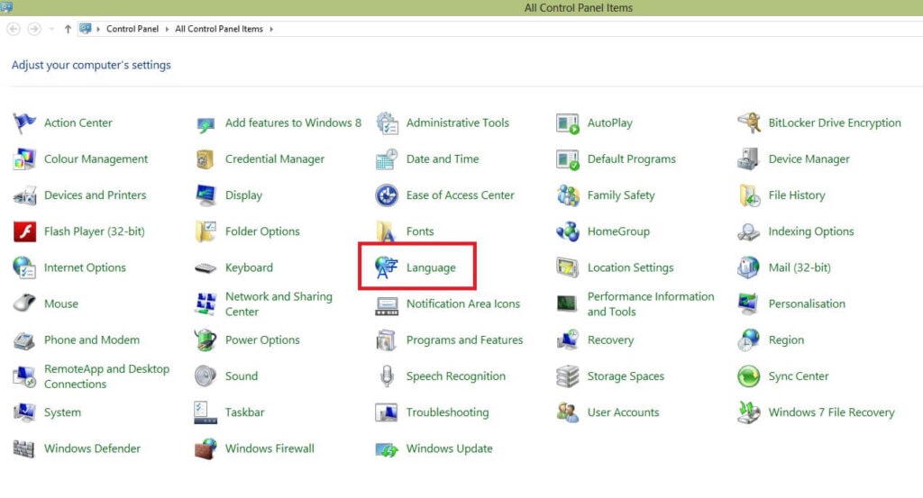Click the Back arrow navigation button
This screenshot has height=498, width=923.
coord(14,29)
